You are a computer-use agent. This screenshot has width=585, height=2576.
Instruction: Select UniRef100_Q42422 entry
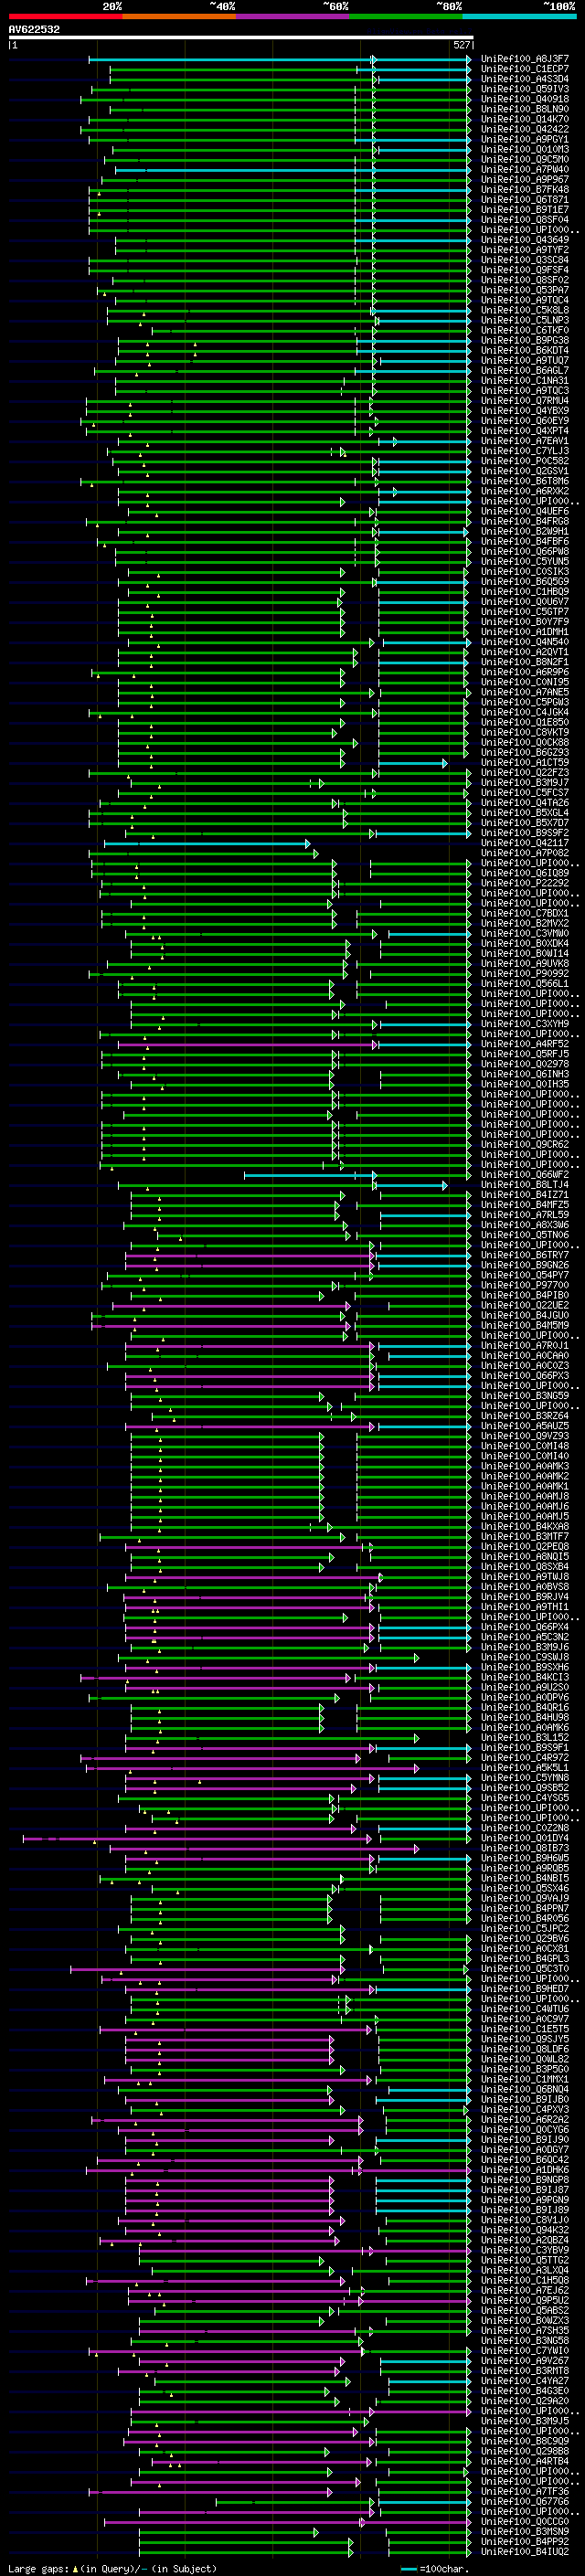pos(525,129)
